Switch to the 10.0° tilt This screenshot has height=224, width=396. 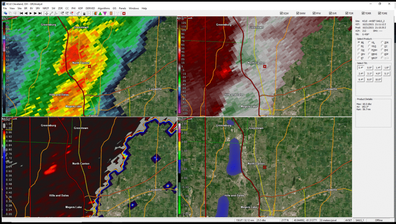coord(378,79)
